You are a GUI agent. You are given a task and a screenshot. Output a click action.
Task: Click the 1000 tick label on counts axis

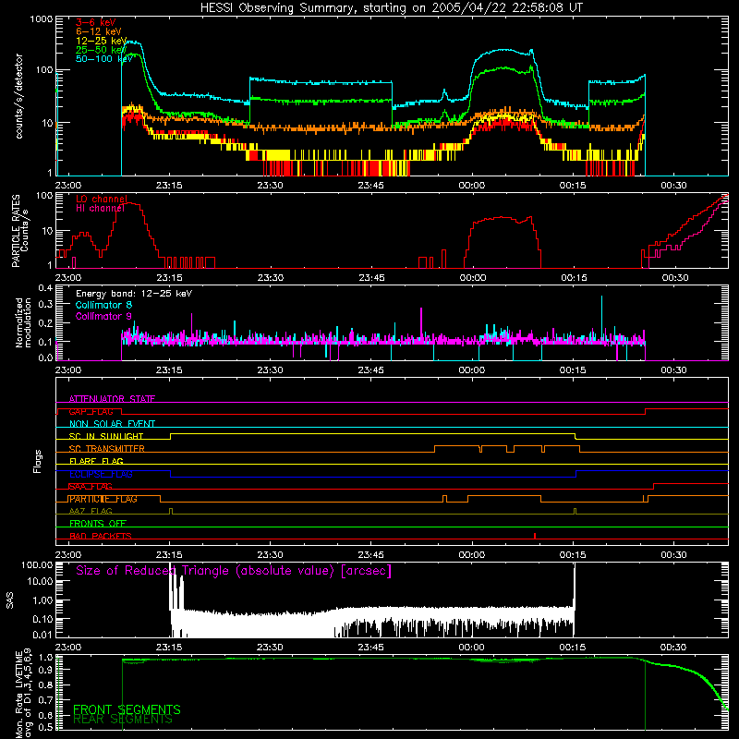point(42,19)
